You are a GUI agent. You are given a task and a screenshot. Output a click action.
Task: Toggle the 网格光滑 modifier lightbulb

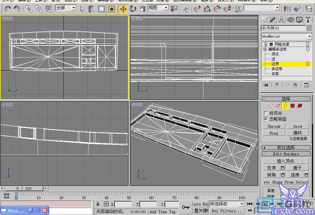tap(266, 44)
